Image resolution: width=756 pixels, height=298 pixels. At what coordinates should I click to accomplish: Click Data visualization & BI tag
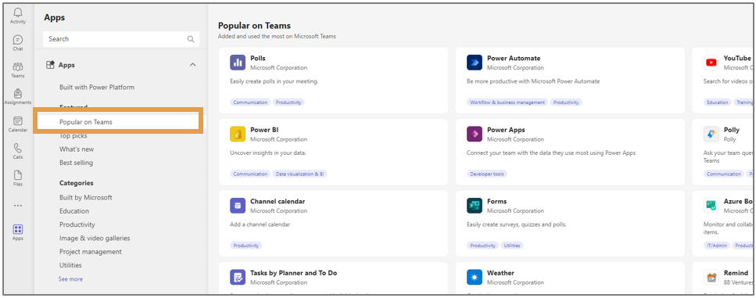(300, 174)
